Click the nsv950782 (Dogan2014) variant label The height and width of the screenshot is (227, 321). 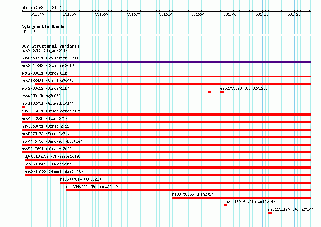[44, 50]
